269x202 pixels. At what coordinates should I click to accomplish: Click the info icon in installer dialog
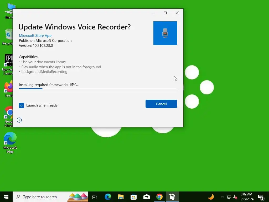(x=19, y=120)
